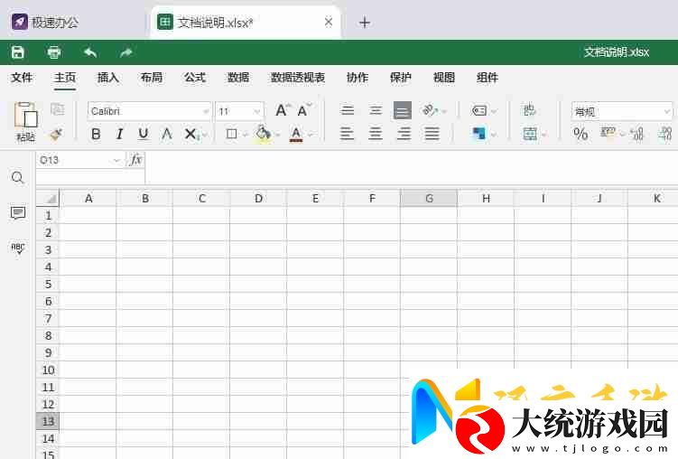Toggle Align Top

point(348,110)
